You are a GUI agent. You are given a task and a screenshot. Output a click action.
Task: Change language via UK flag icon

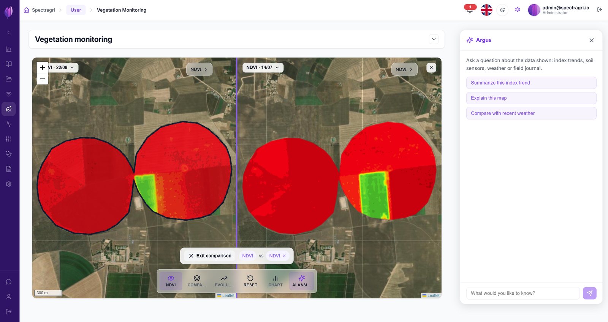(486, 10)
